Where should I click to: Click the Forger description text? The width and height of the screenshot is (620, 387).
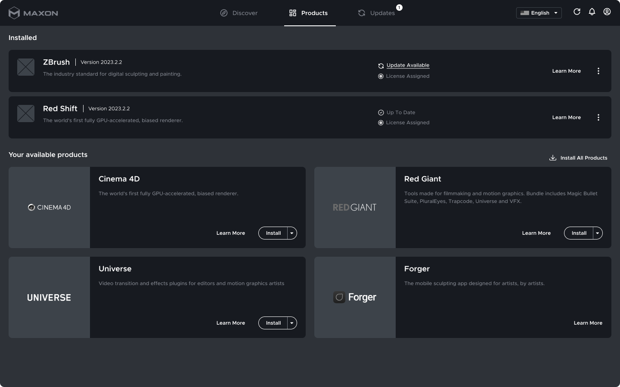(474, 283)
